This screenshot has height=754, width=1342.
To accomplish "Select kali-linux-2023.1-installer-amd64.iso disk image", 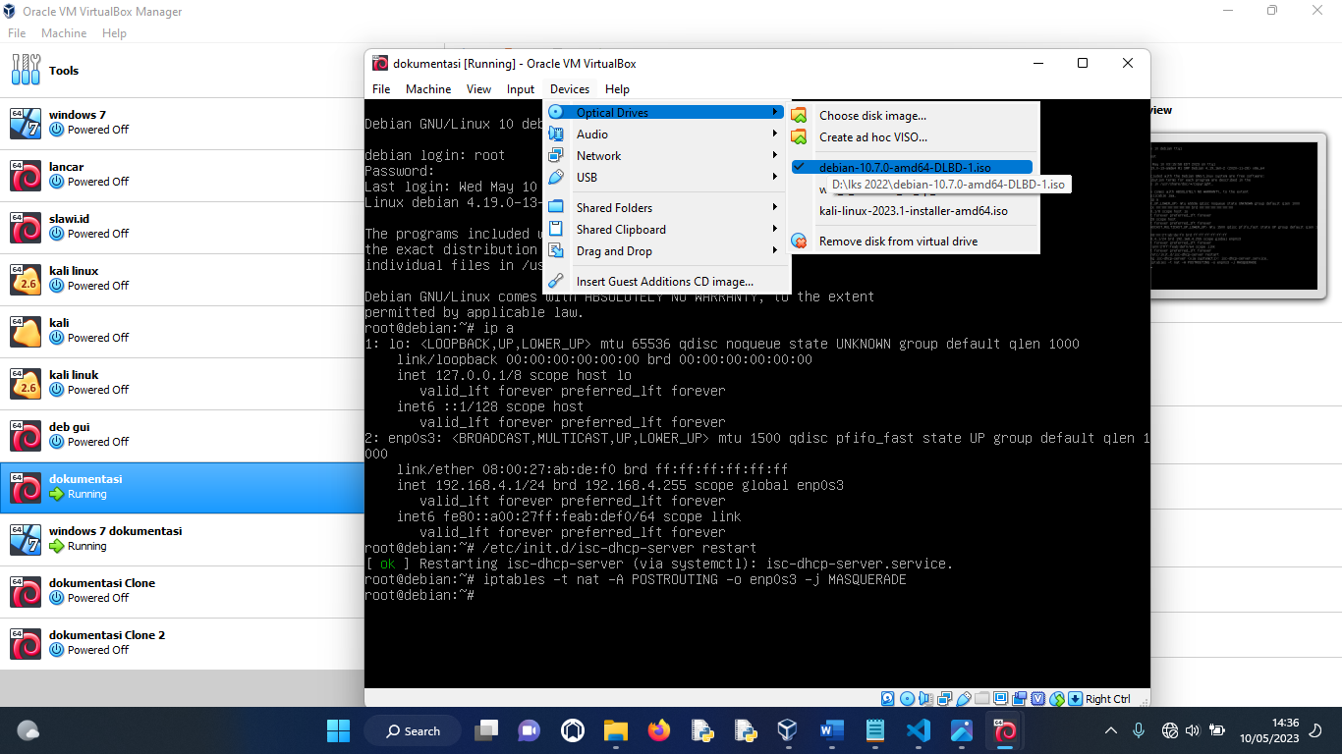I will (x=913, y=211).
